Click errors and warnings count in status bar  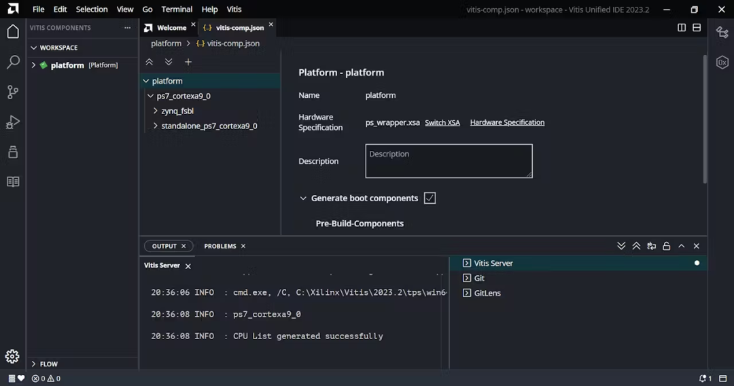[46, 379]
